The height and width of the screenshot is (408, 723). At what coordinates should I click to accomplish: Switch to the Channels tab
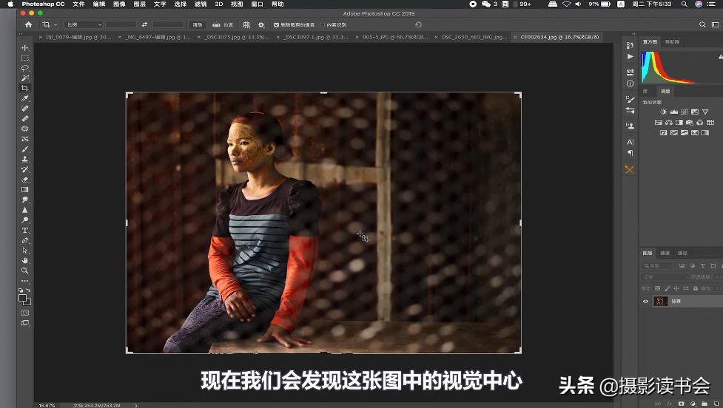[x=665, y=254]
